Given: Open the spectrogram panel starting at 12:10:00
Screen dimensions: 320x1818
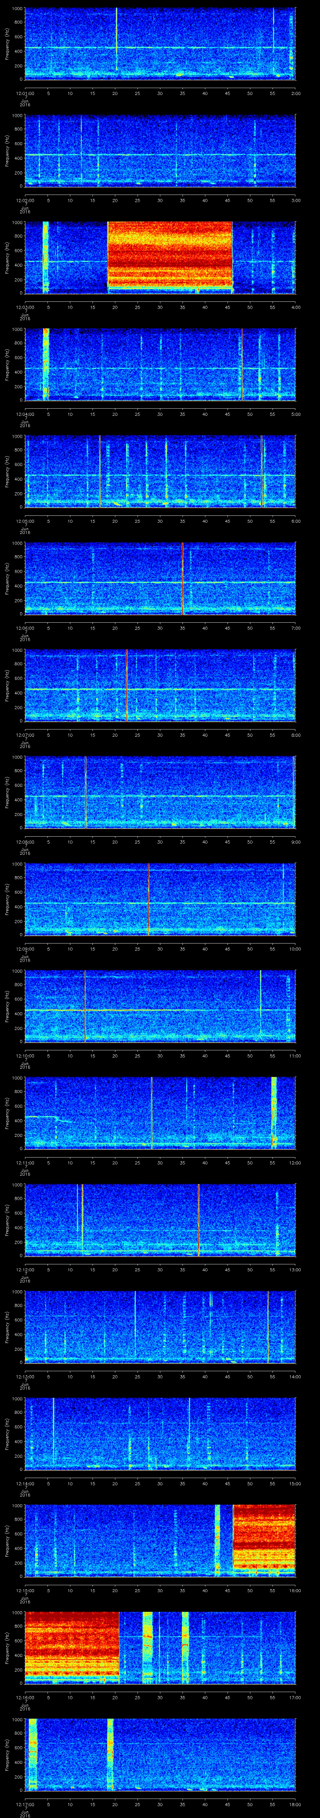Looking at the screenshot, I should tap(160, 1006).
